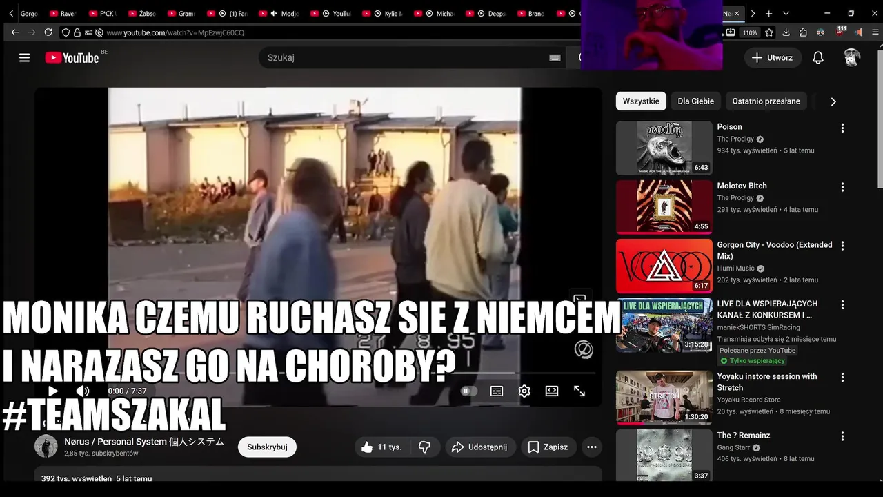
Task: Click the Udostępnij share button
Action: point(481,447)
